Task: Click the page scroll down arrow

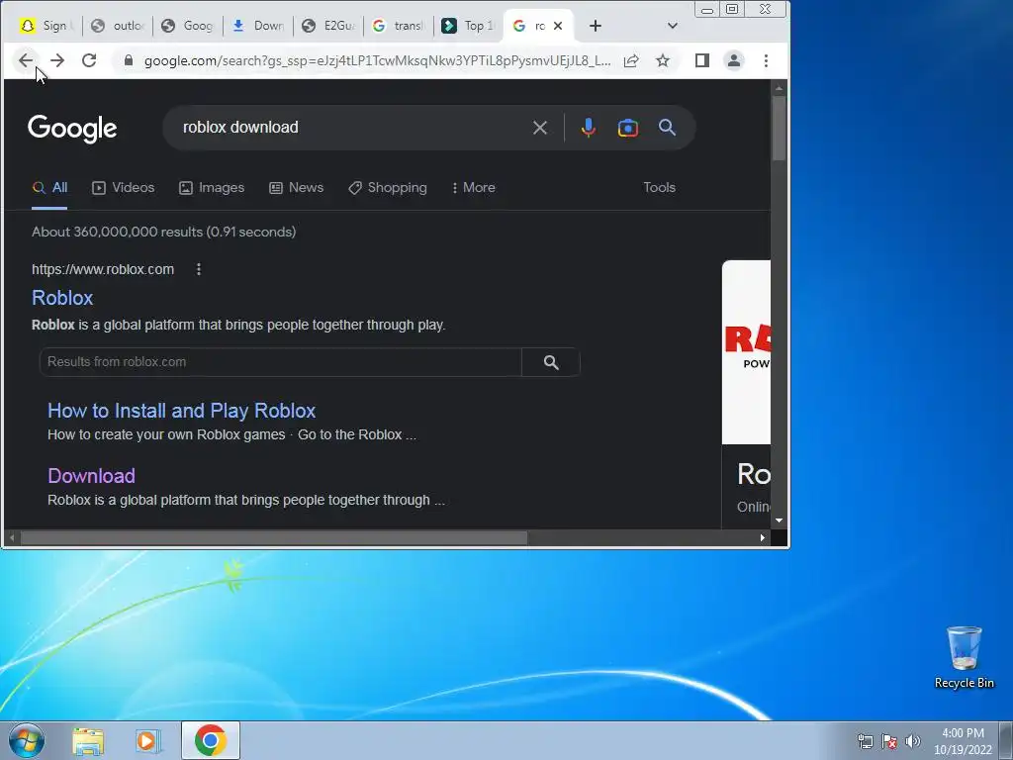Action: [x=780, y=521]
